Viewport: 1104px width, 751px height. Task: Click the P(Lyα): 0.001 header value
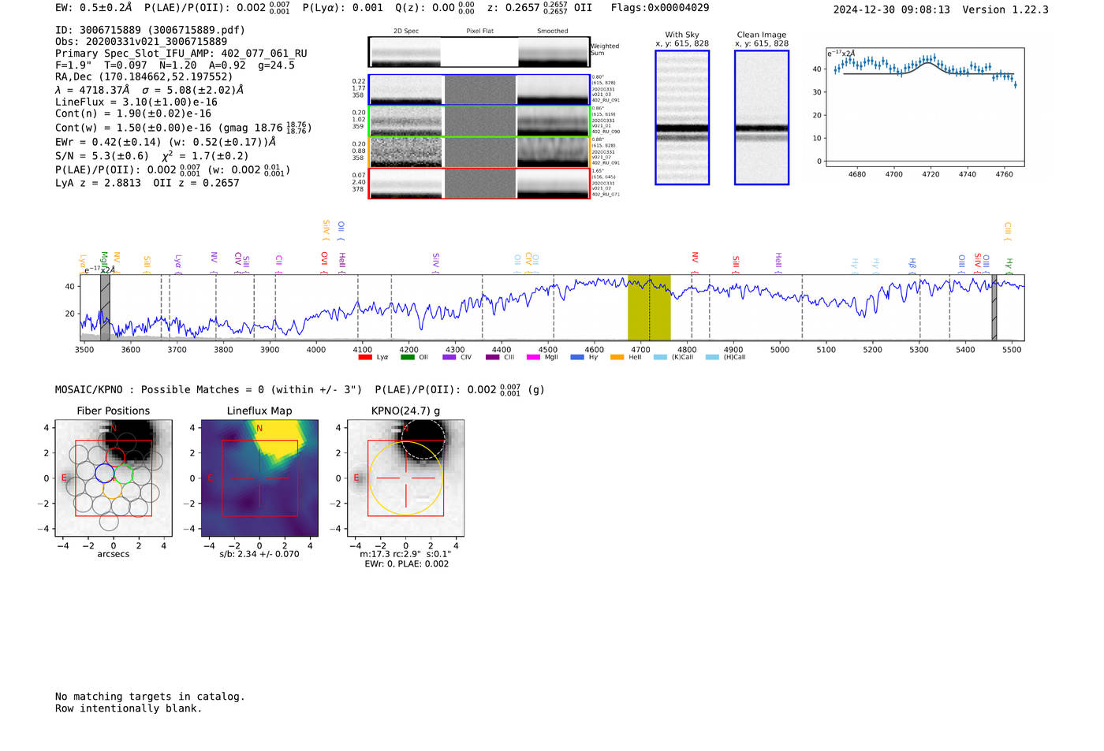pyautogui.click(x=343, y=8)
